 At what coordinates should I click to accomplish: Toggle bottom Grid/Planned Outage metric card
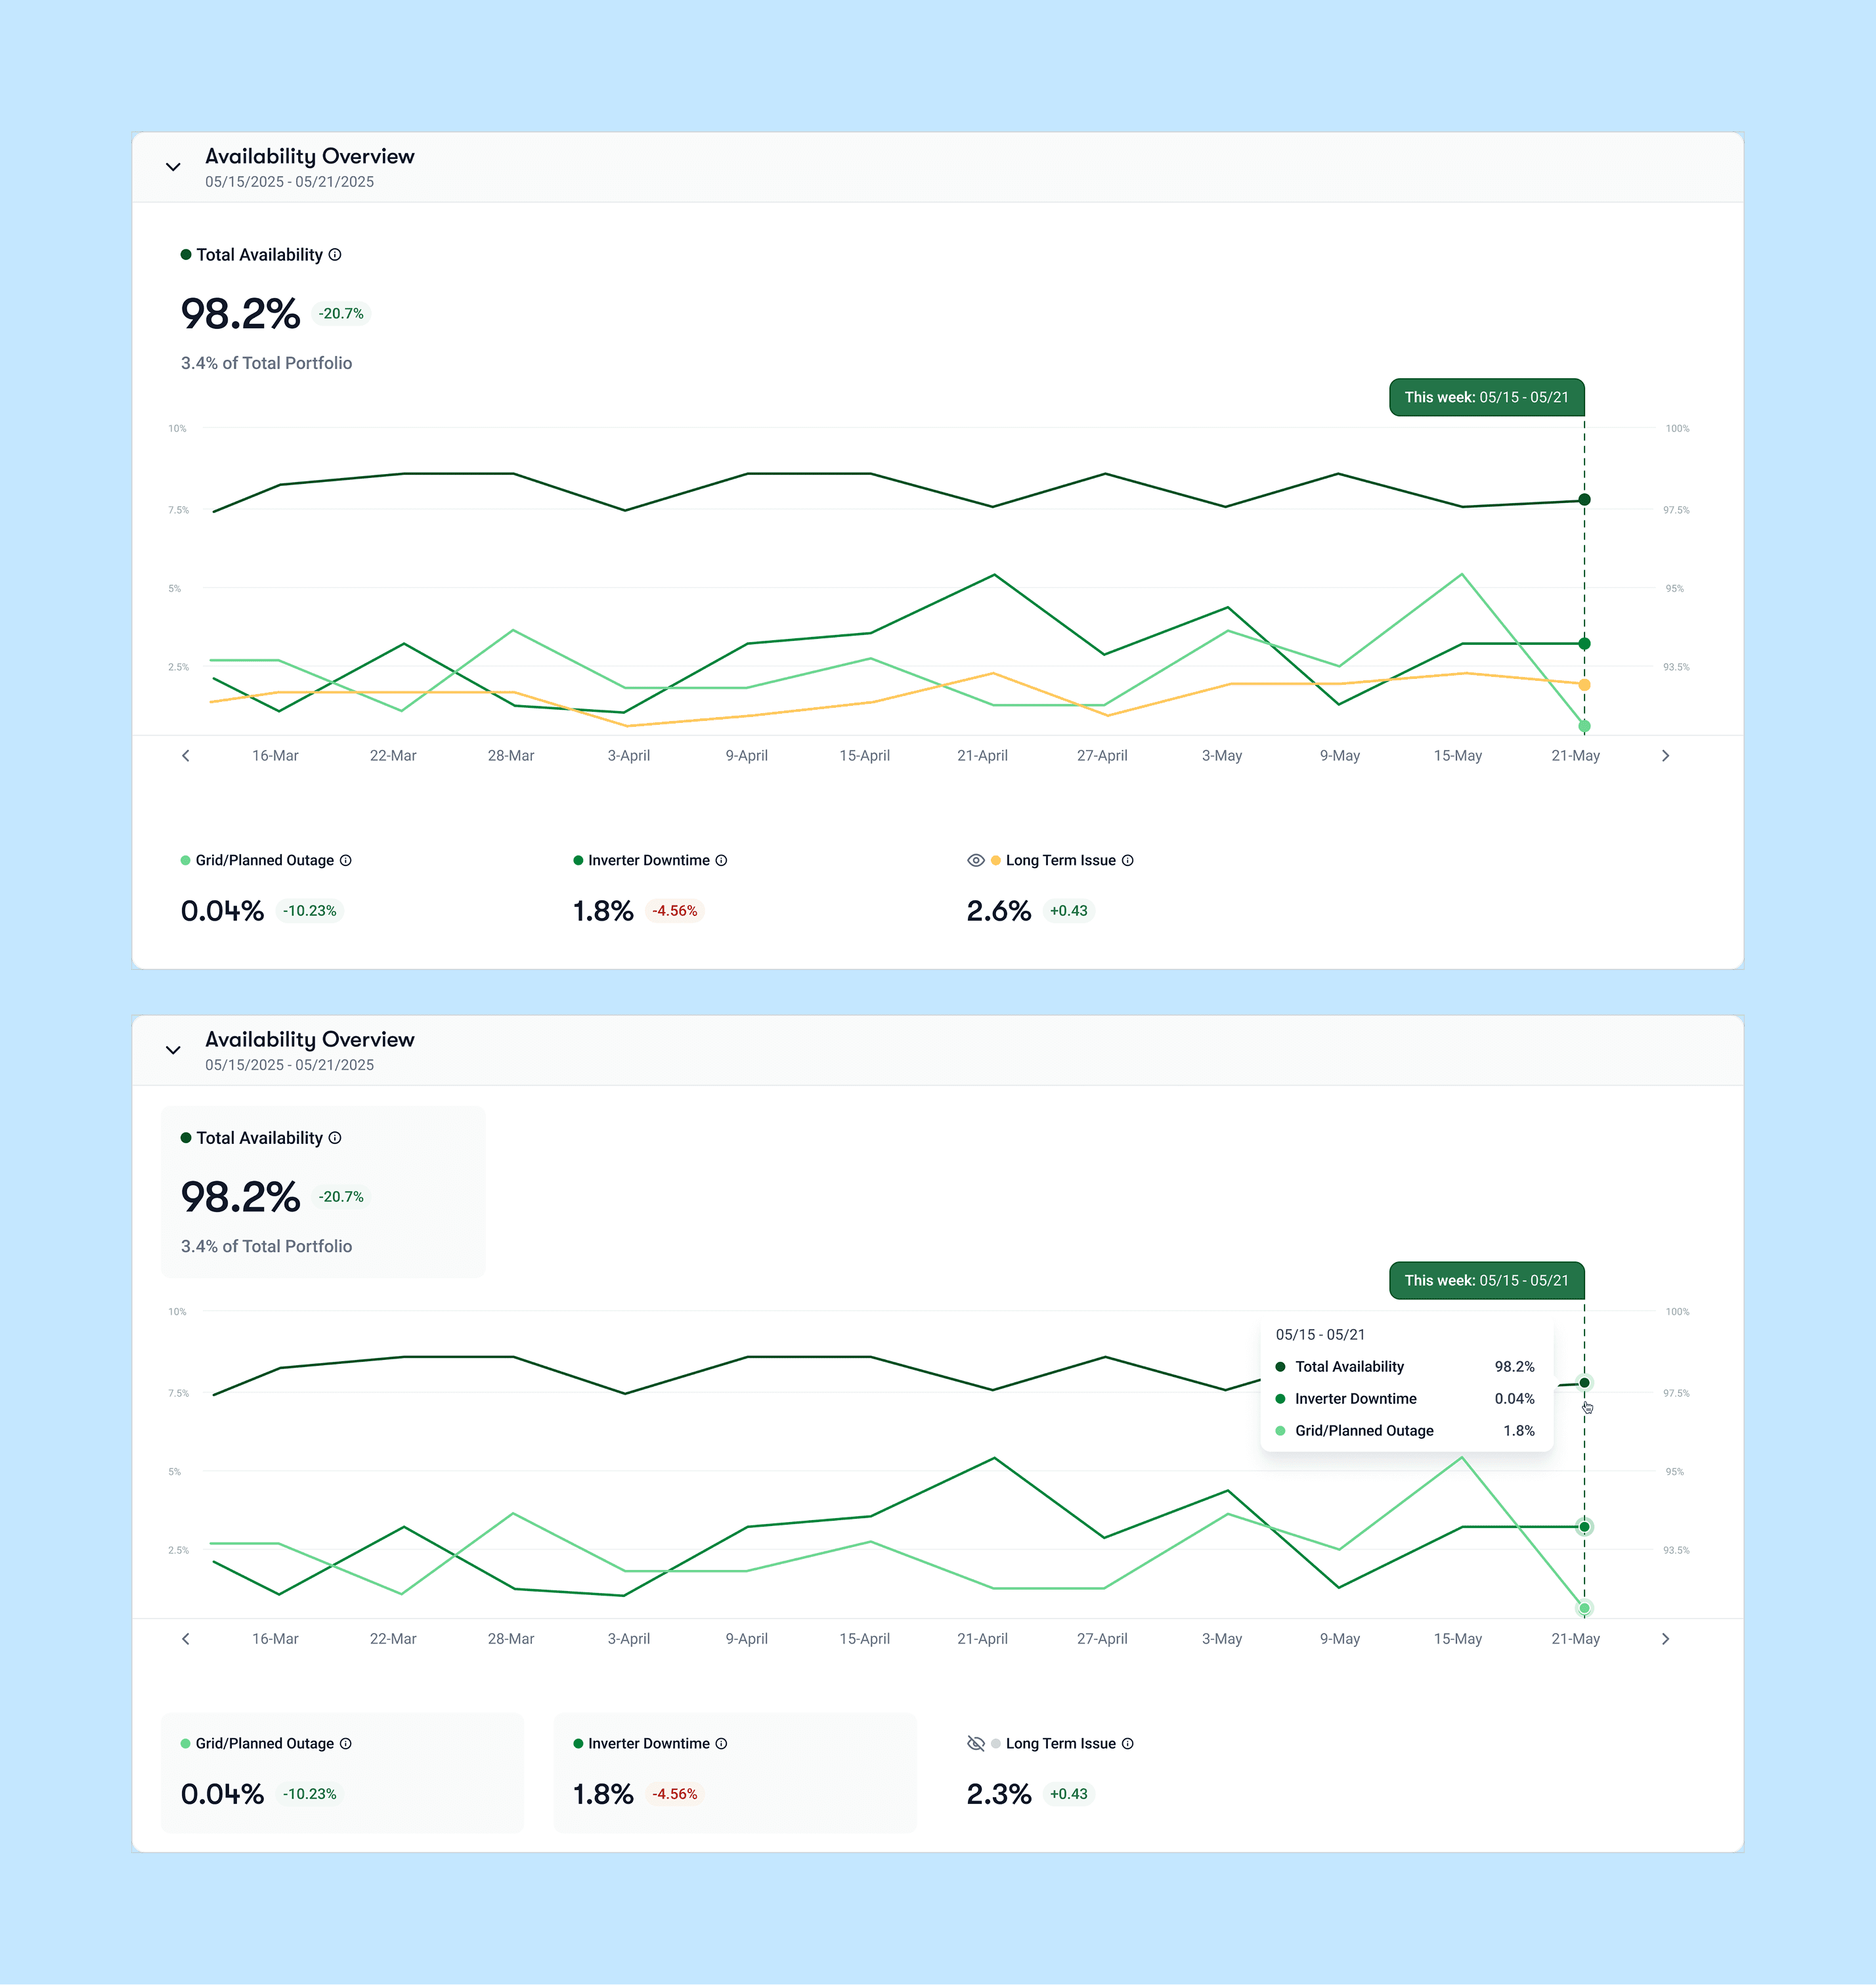(x=342, y=1772)
